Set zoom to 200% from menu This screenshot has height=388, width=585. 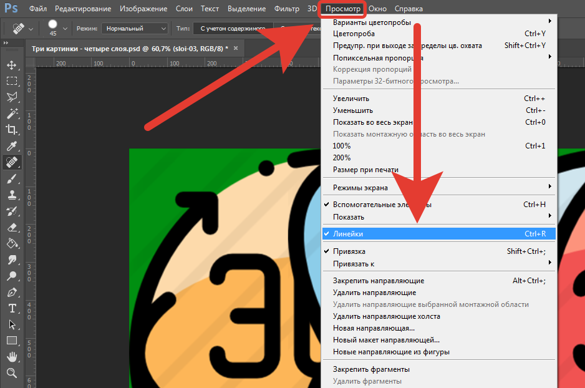(x=439, y=158)
